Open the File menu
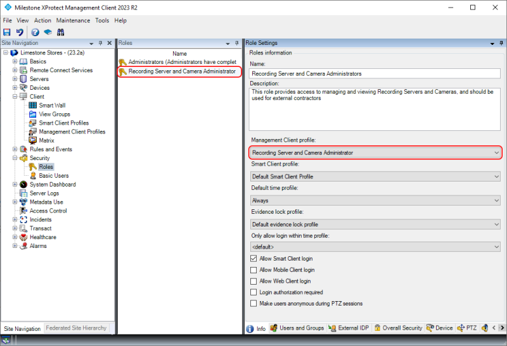 (8, 20)
